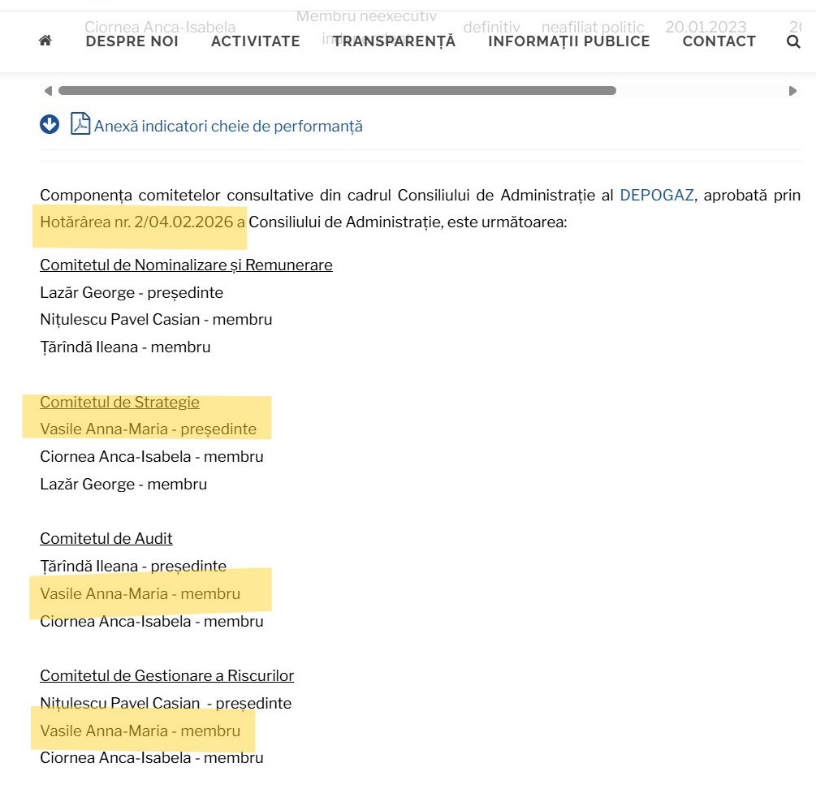Open the INFORMAȚII PUBLICE menu
The image size is (816, 806).
click(568, 41)
